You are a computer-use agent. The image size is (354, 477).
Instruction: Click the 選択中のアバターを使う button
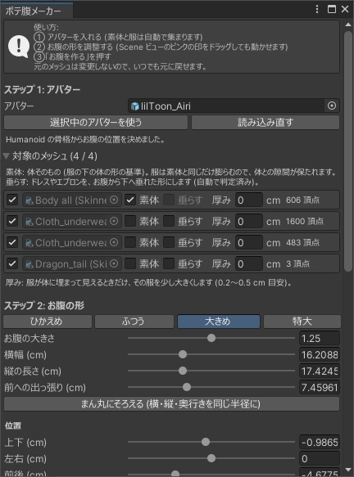tap(96, 122)
